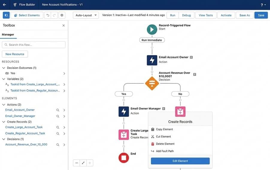Open details chevron for Email_Account_Owner
The width and height of the screenshot is (270, 170).
[64, 110]
